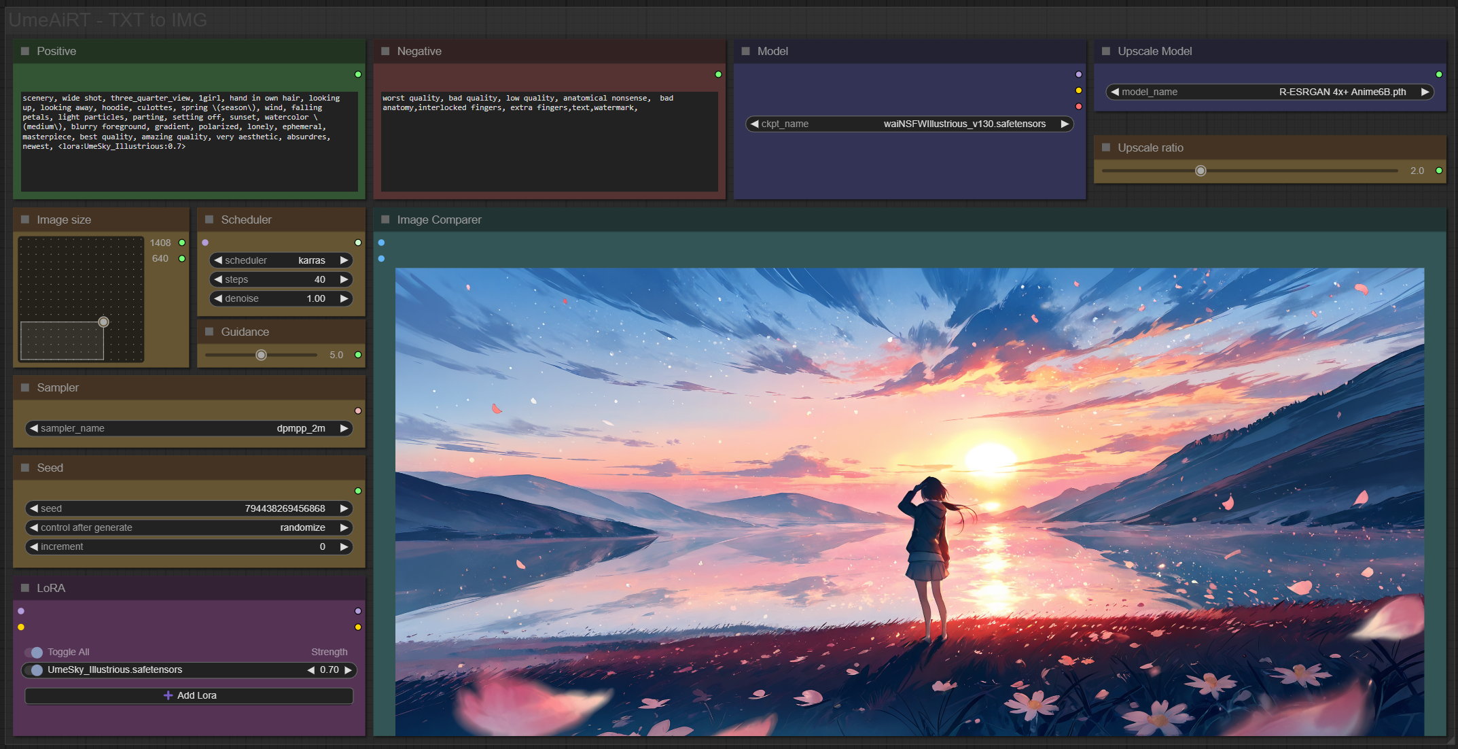This screenshot has height=749, width=1458.
Task: Switch the Toggle All LoRA switch
Action: coord(34,652)
